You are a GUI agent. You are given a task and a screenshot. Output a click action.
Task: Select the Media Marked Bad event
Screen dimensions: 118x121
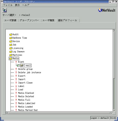[28, 110]
